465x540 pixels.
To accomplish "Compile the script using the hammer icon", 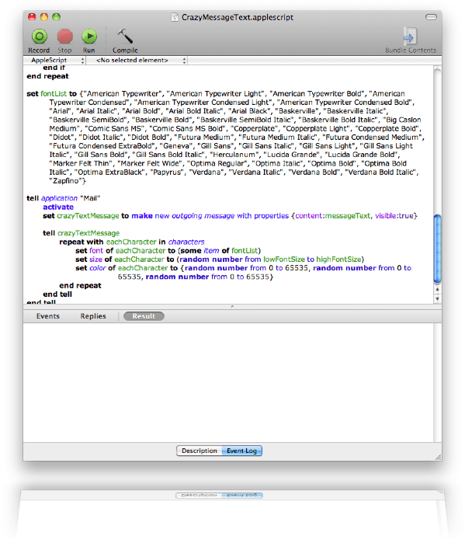I will [x=125, y=37].
